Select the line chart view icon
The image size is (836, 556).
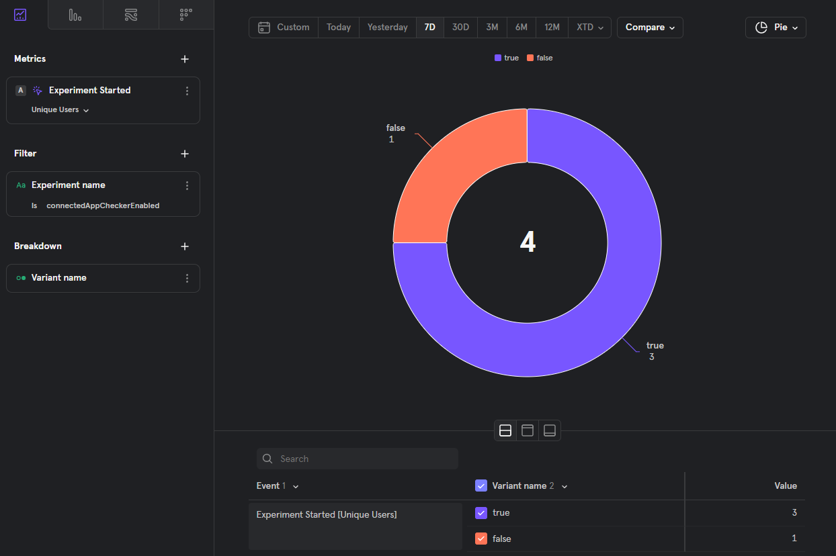click(x=19, y=14)
